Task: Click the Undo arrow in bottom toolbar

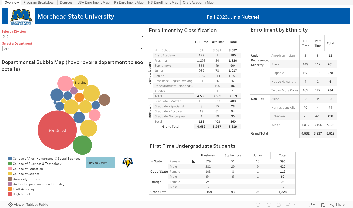Action: tap(258, 204)
